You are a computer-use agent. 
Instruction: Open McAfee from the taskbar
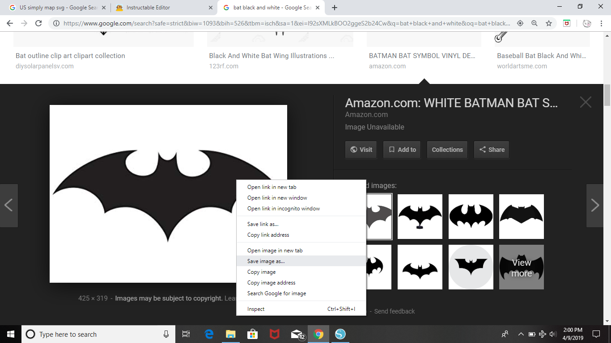click(274, 334)
